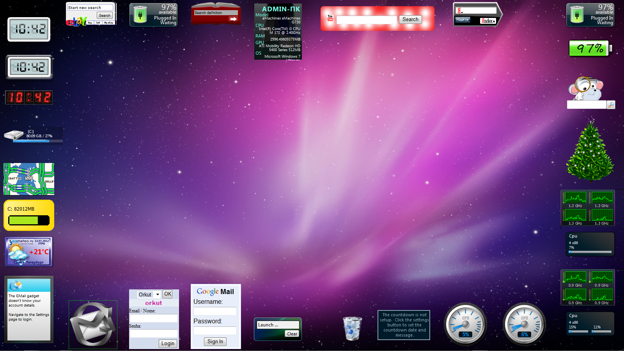The image size is (624, 351).
Task: Click the OK button beside Orkut dropdown
Action: [168, 294]
